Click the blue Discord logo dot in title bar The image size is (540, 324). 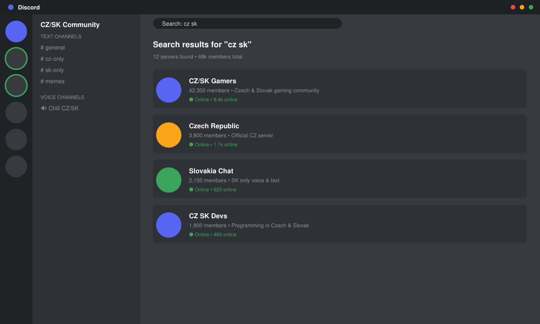point(11,7)
